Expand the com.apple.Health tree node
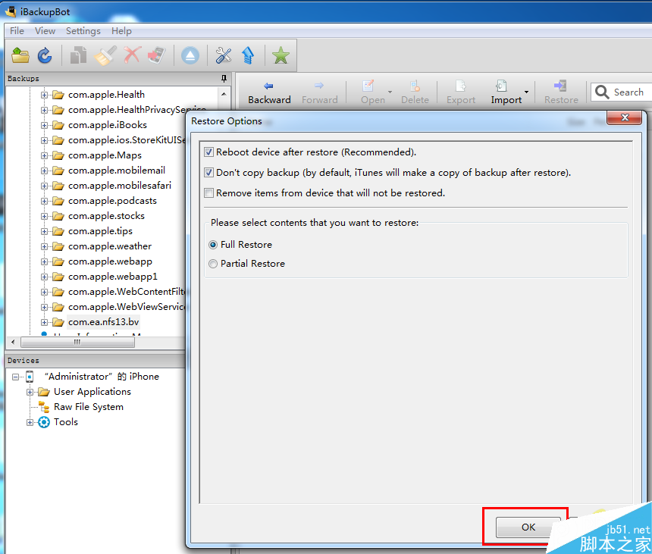Screen dimensions: 652x554 click(x=44, y=95)
